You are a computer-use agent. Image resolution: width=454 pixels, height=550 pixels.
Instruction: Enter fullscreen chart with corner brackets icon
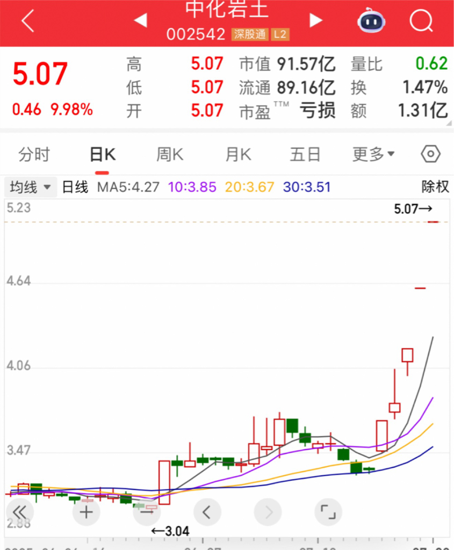point(328,512)
